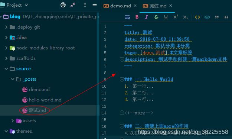Image resolution: width=232 pixels, height=139 pixels.
Task: Click the opening quote marks toolbar icon
Action: coord(226,17)
